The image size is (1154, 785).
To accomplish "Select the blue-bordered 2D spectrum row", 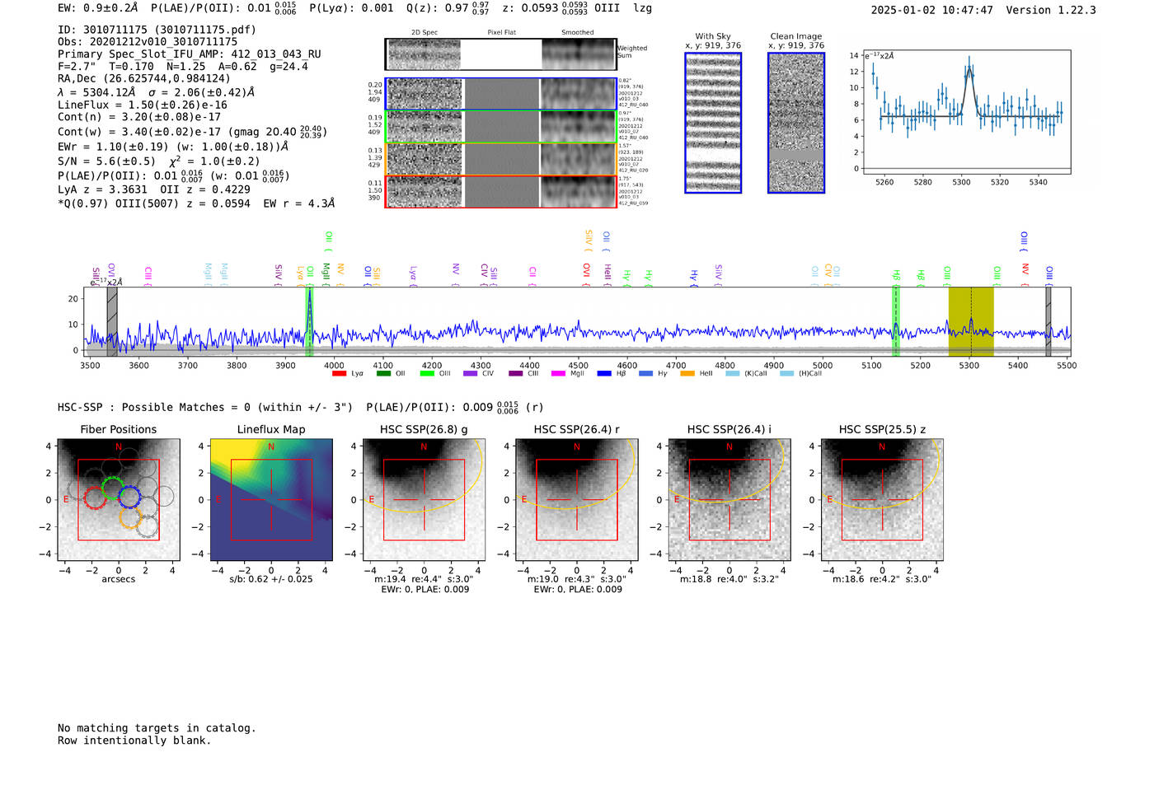I will pyautogui.click(x=500, y=94).
